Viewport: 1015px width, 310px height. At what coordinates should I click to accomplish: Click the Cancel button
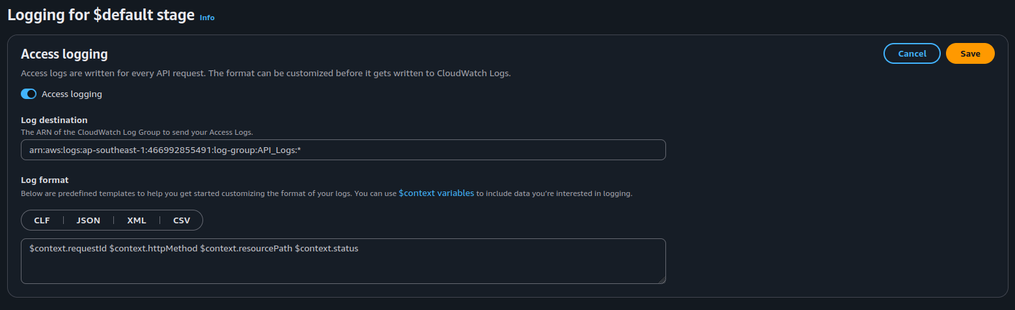click(x=911, y=53)
